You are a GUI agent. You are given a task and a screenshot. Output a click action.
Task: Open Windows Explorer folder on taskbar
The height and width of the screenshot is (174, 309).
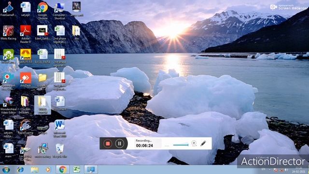34,170
